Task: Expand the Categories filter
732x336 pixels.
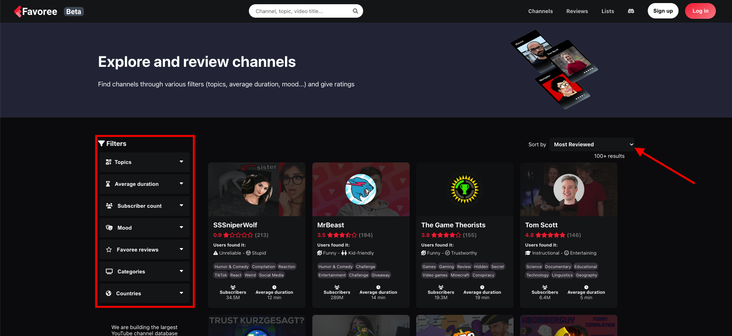Action: pyautogui.click(x=144, y=271)
